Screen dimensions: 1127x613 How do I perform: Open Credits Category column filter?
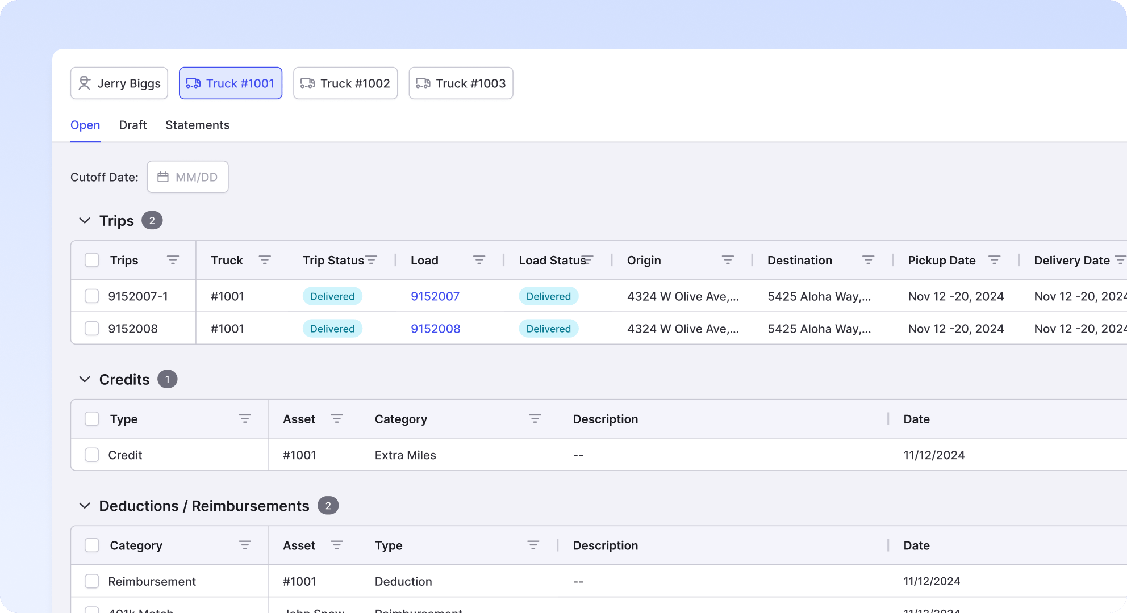pos(535,419)
